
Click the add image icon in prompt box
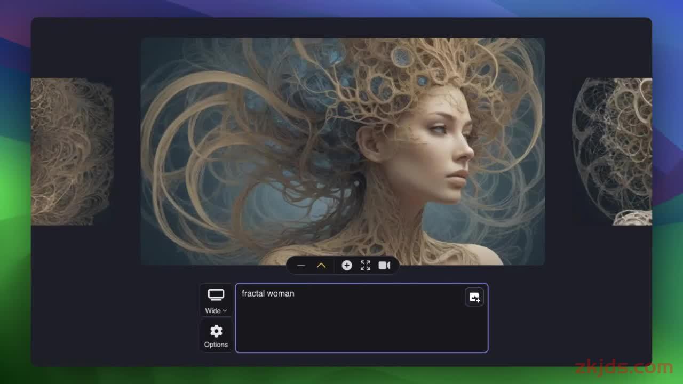coord(474,297)
